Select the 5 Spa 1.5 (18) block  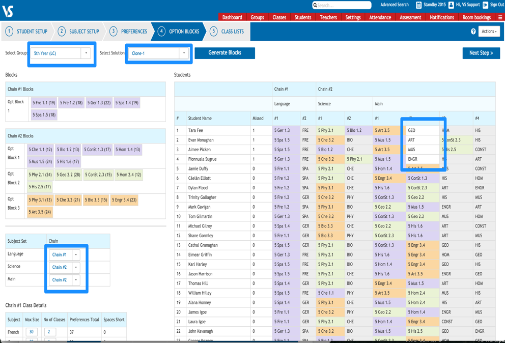tap(44, 115)
